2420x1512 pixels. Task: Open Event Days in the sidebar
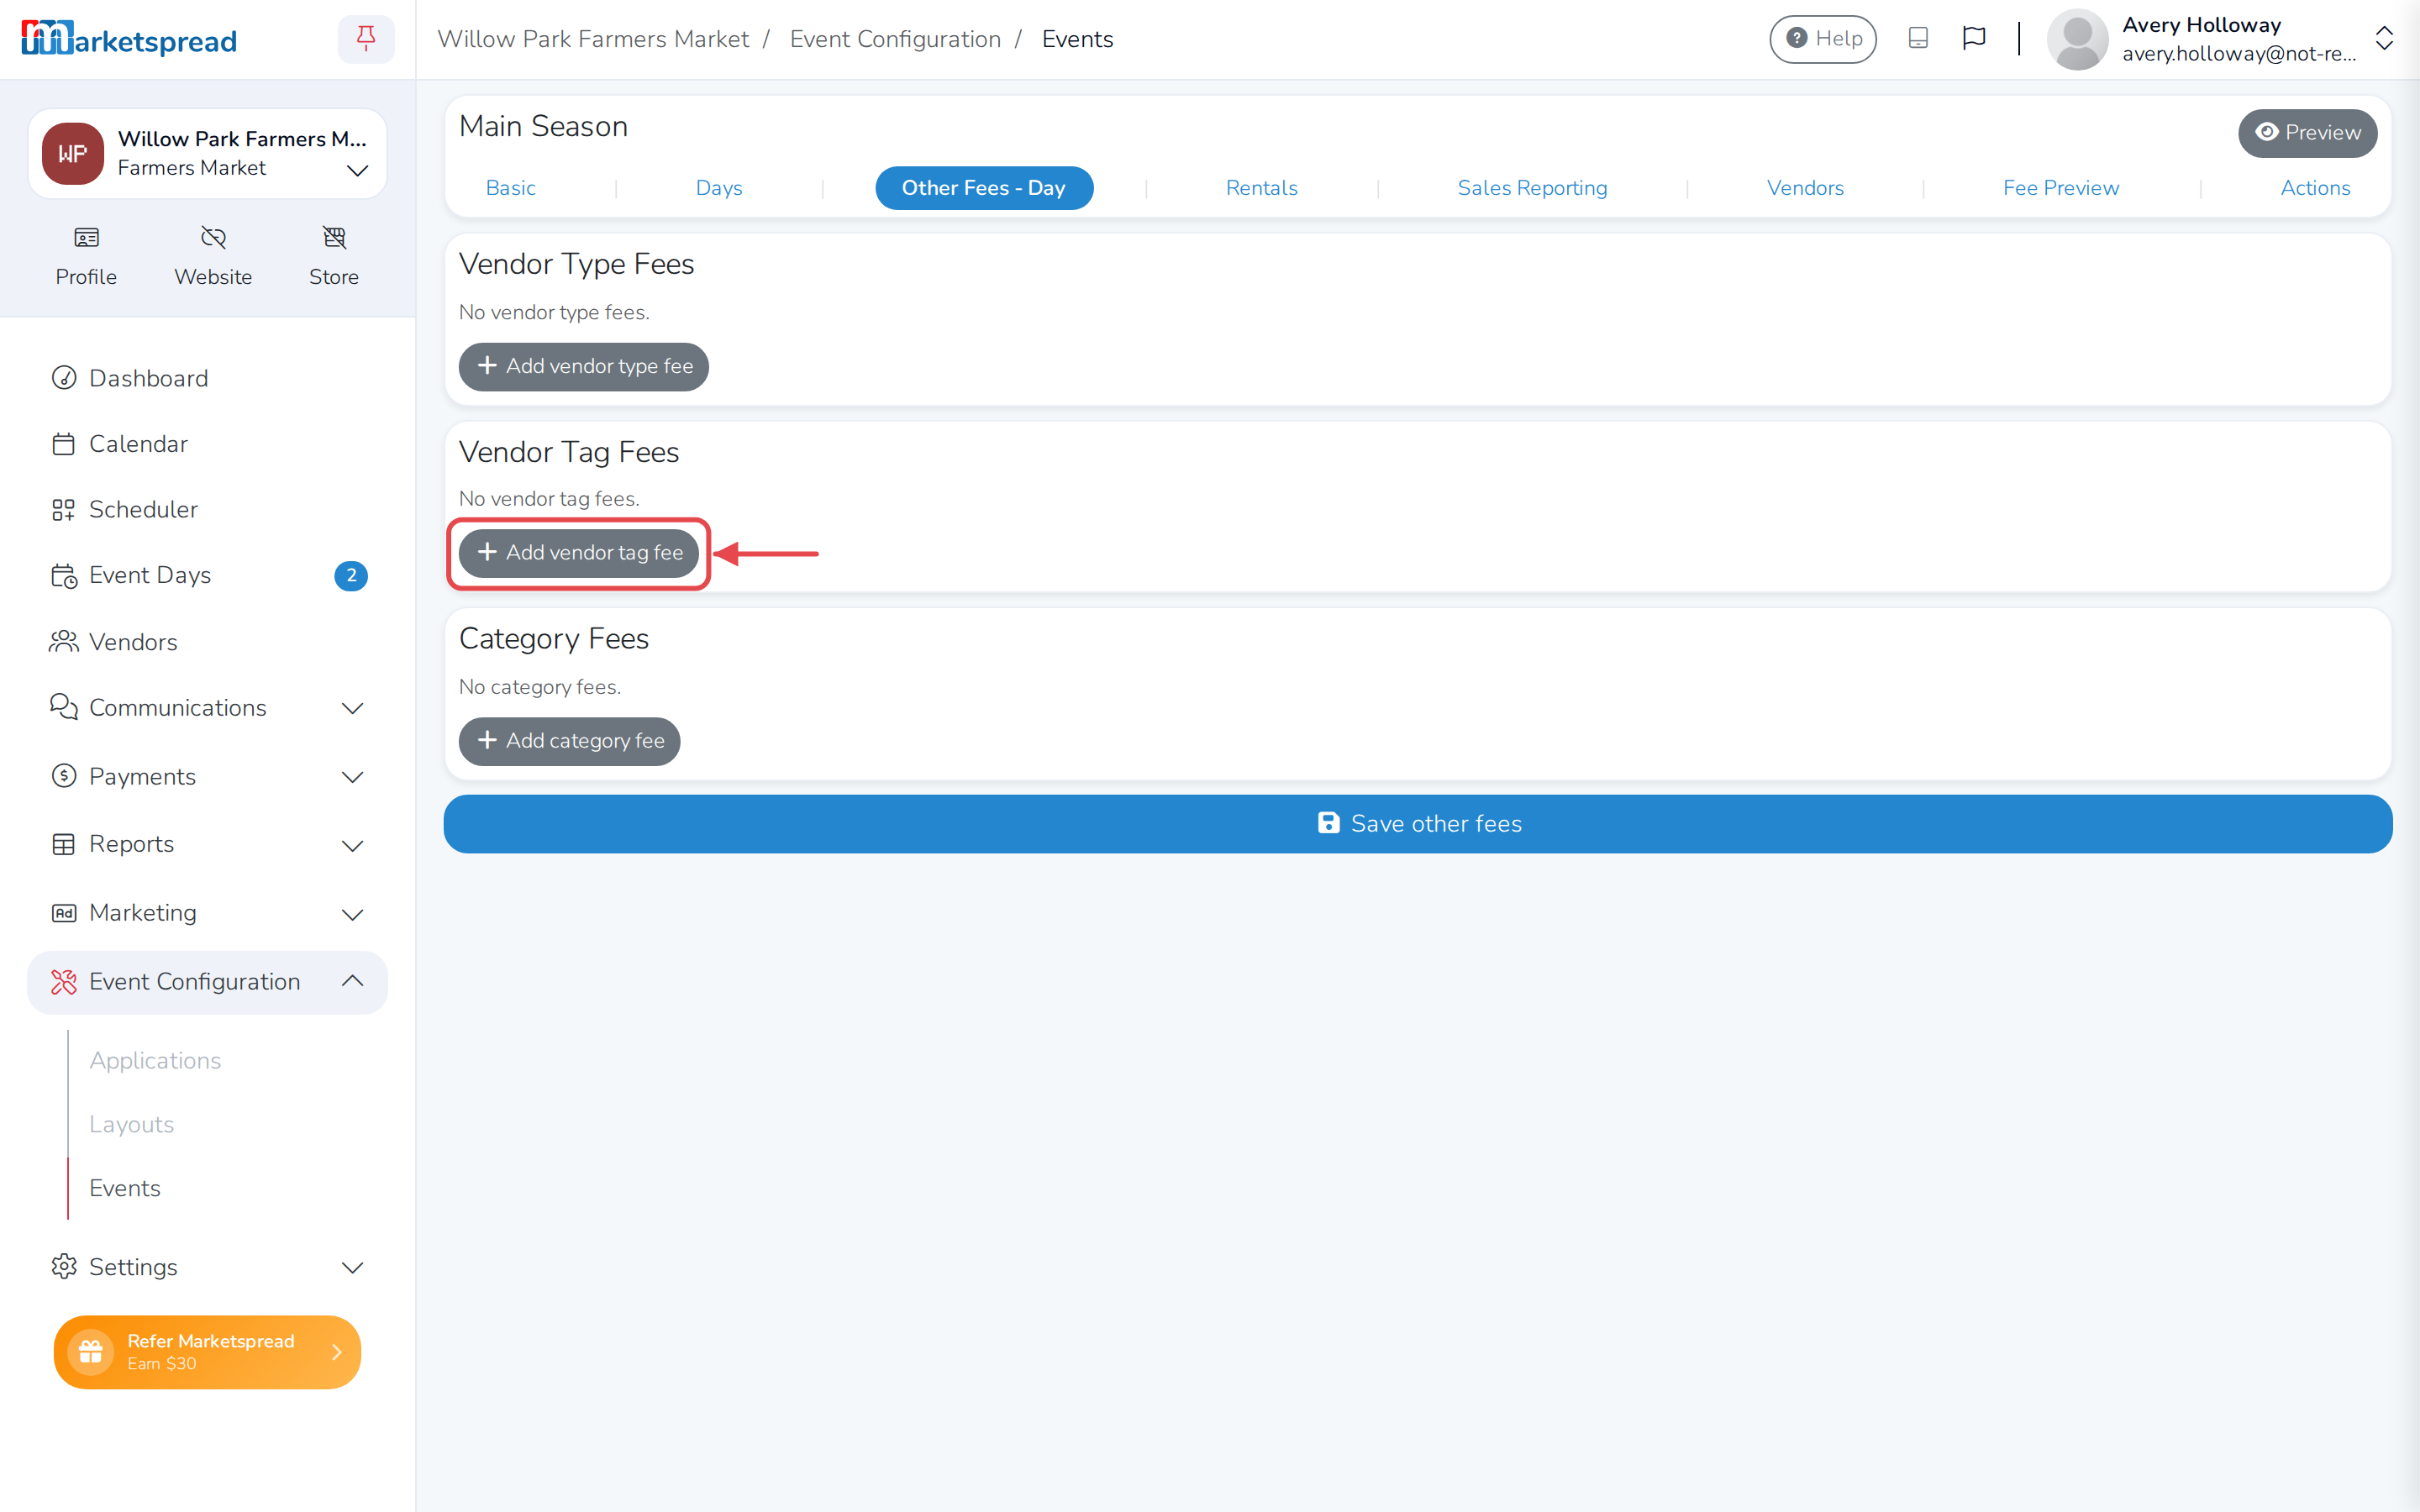click(150, 575)
